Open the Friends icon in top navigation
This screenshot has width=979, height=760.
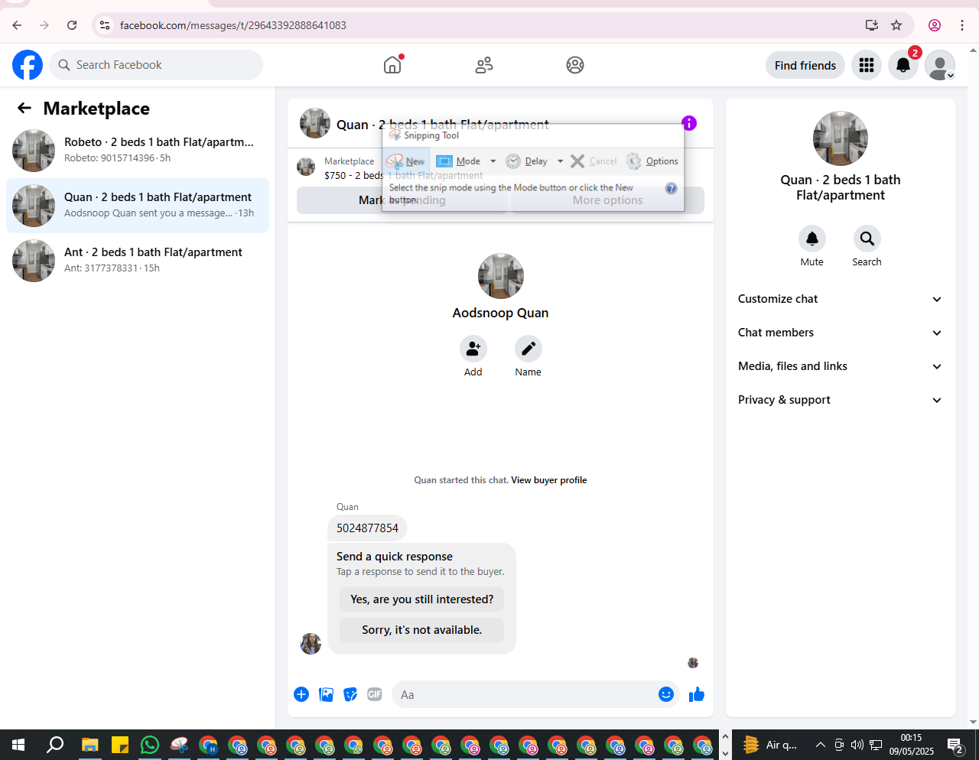(484, 65)
